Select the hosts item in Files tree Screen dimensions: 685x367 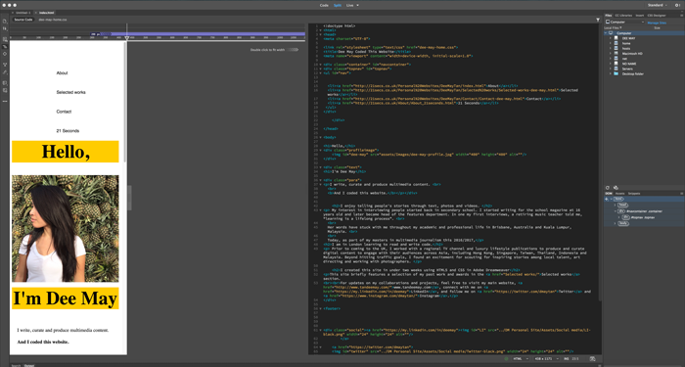(x=626, y=49)
